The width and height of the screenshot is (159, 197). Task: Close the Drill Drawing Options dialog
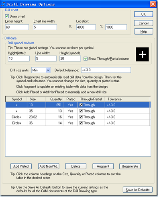(x=153, y=4)
